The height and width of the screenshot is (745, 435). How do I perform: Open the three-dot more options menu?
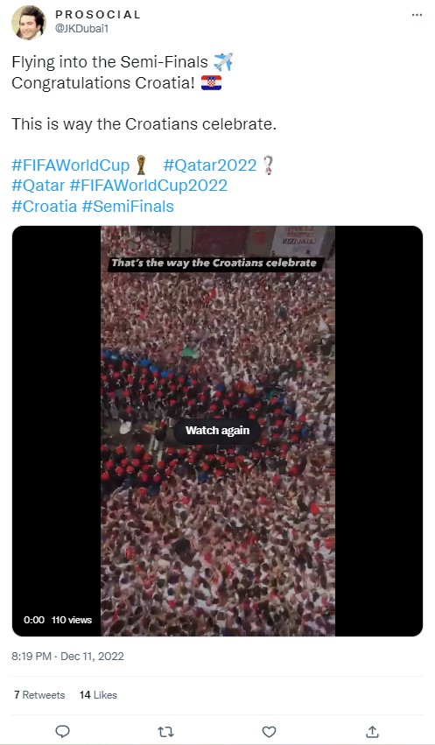pos(417,15)
